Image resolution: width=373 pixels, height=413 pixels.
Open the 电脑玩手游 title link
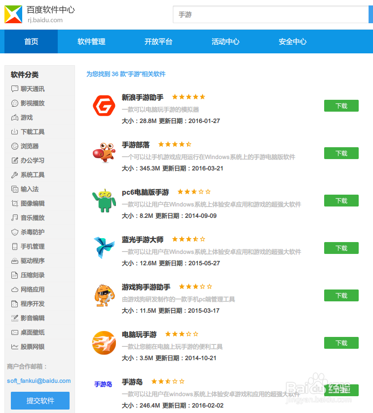pos(139,334)
